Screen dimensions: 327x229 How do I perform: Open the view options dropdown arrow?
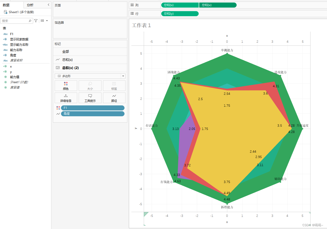[x=47, y=21]
